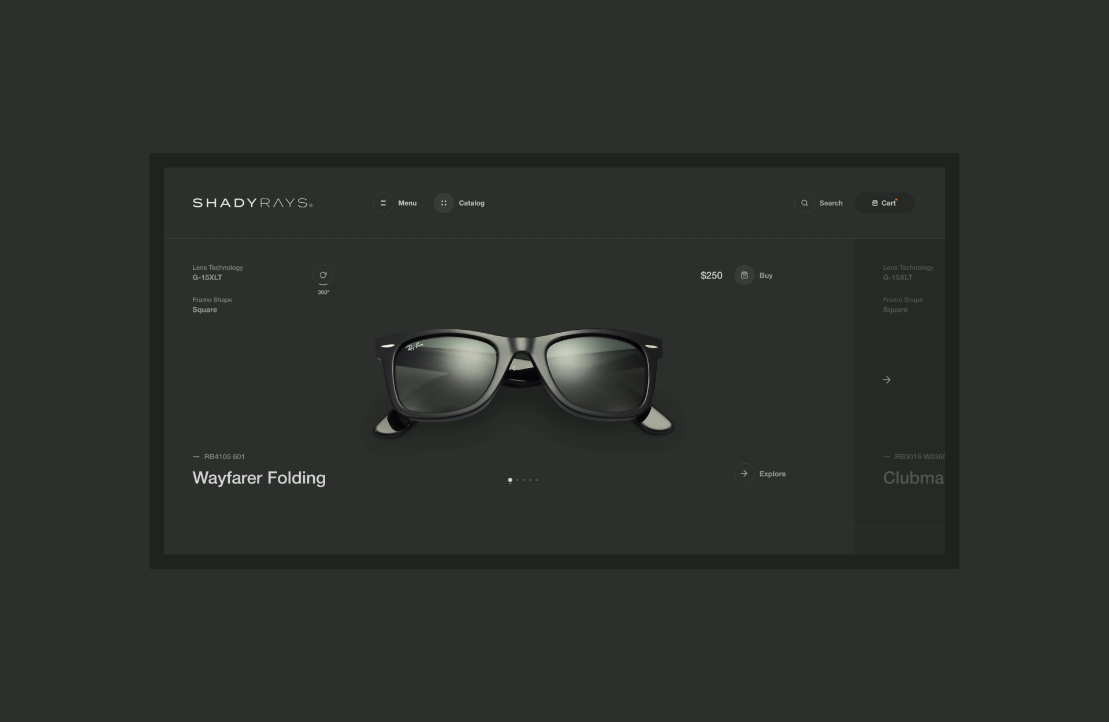1109x722 pixels.
Task: Click the RB3016 model code on next card
Action: (x=920, y=457)
